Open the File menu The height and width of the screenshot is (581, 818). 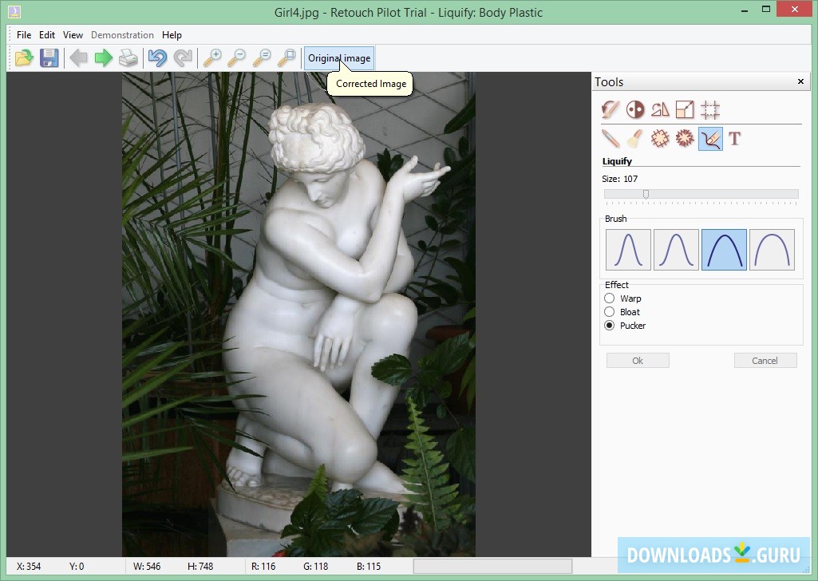(x=23, y=35)
